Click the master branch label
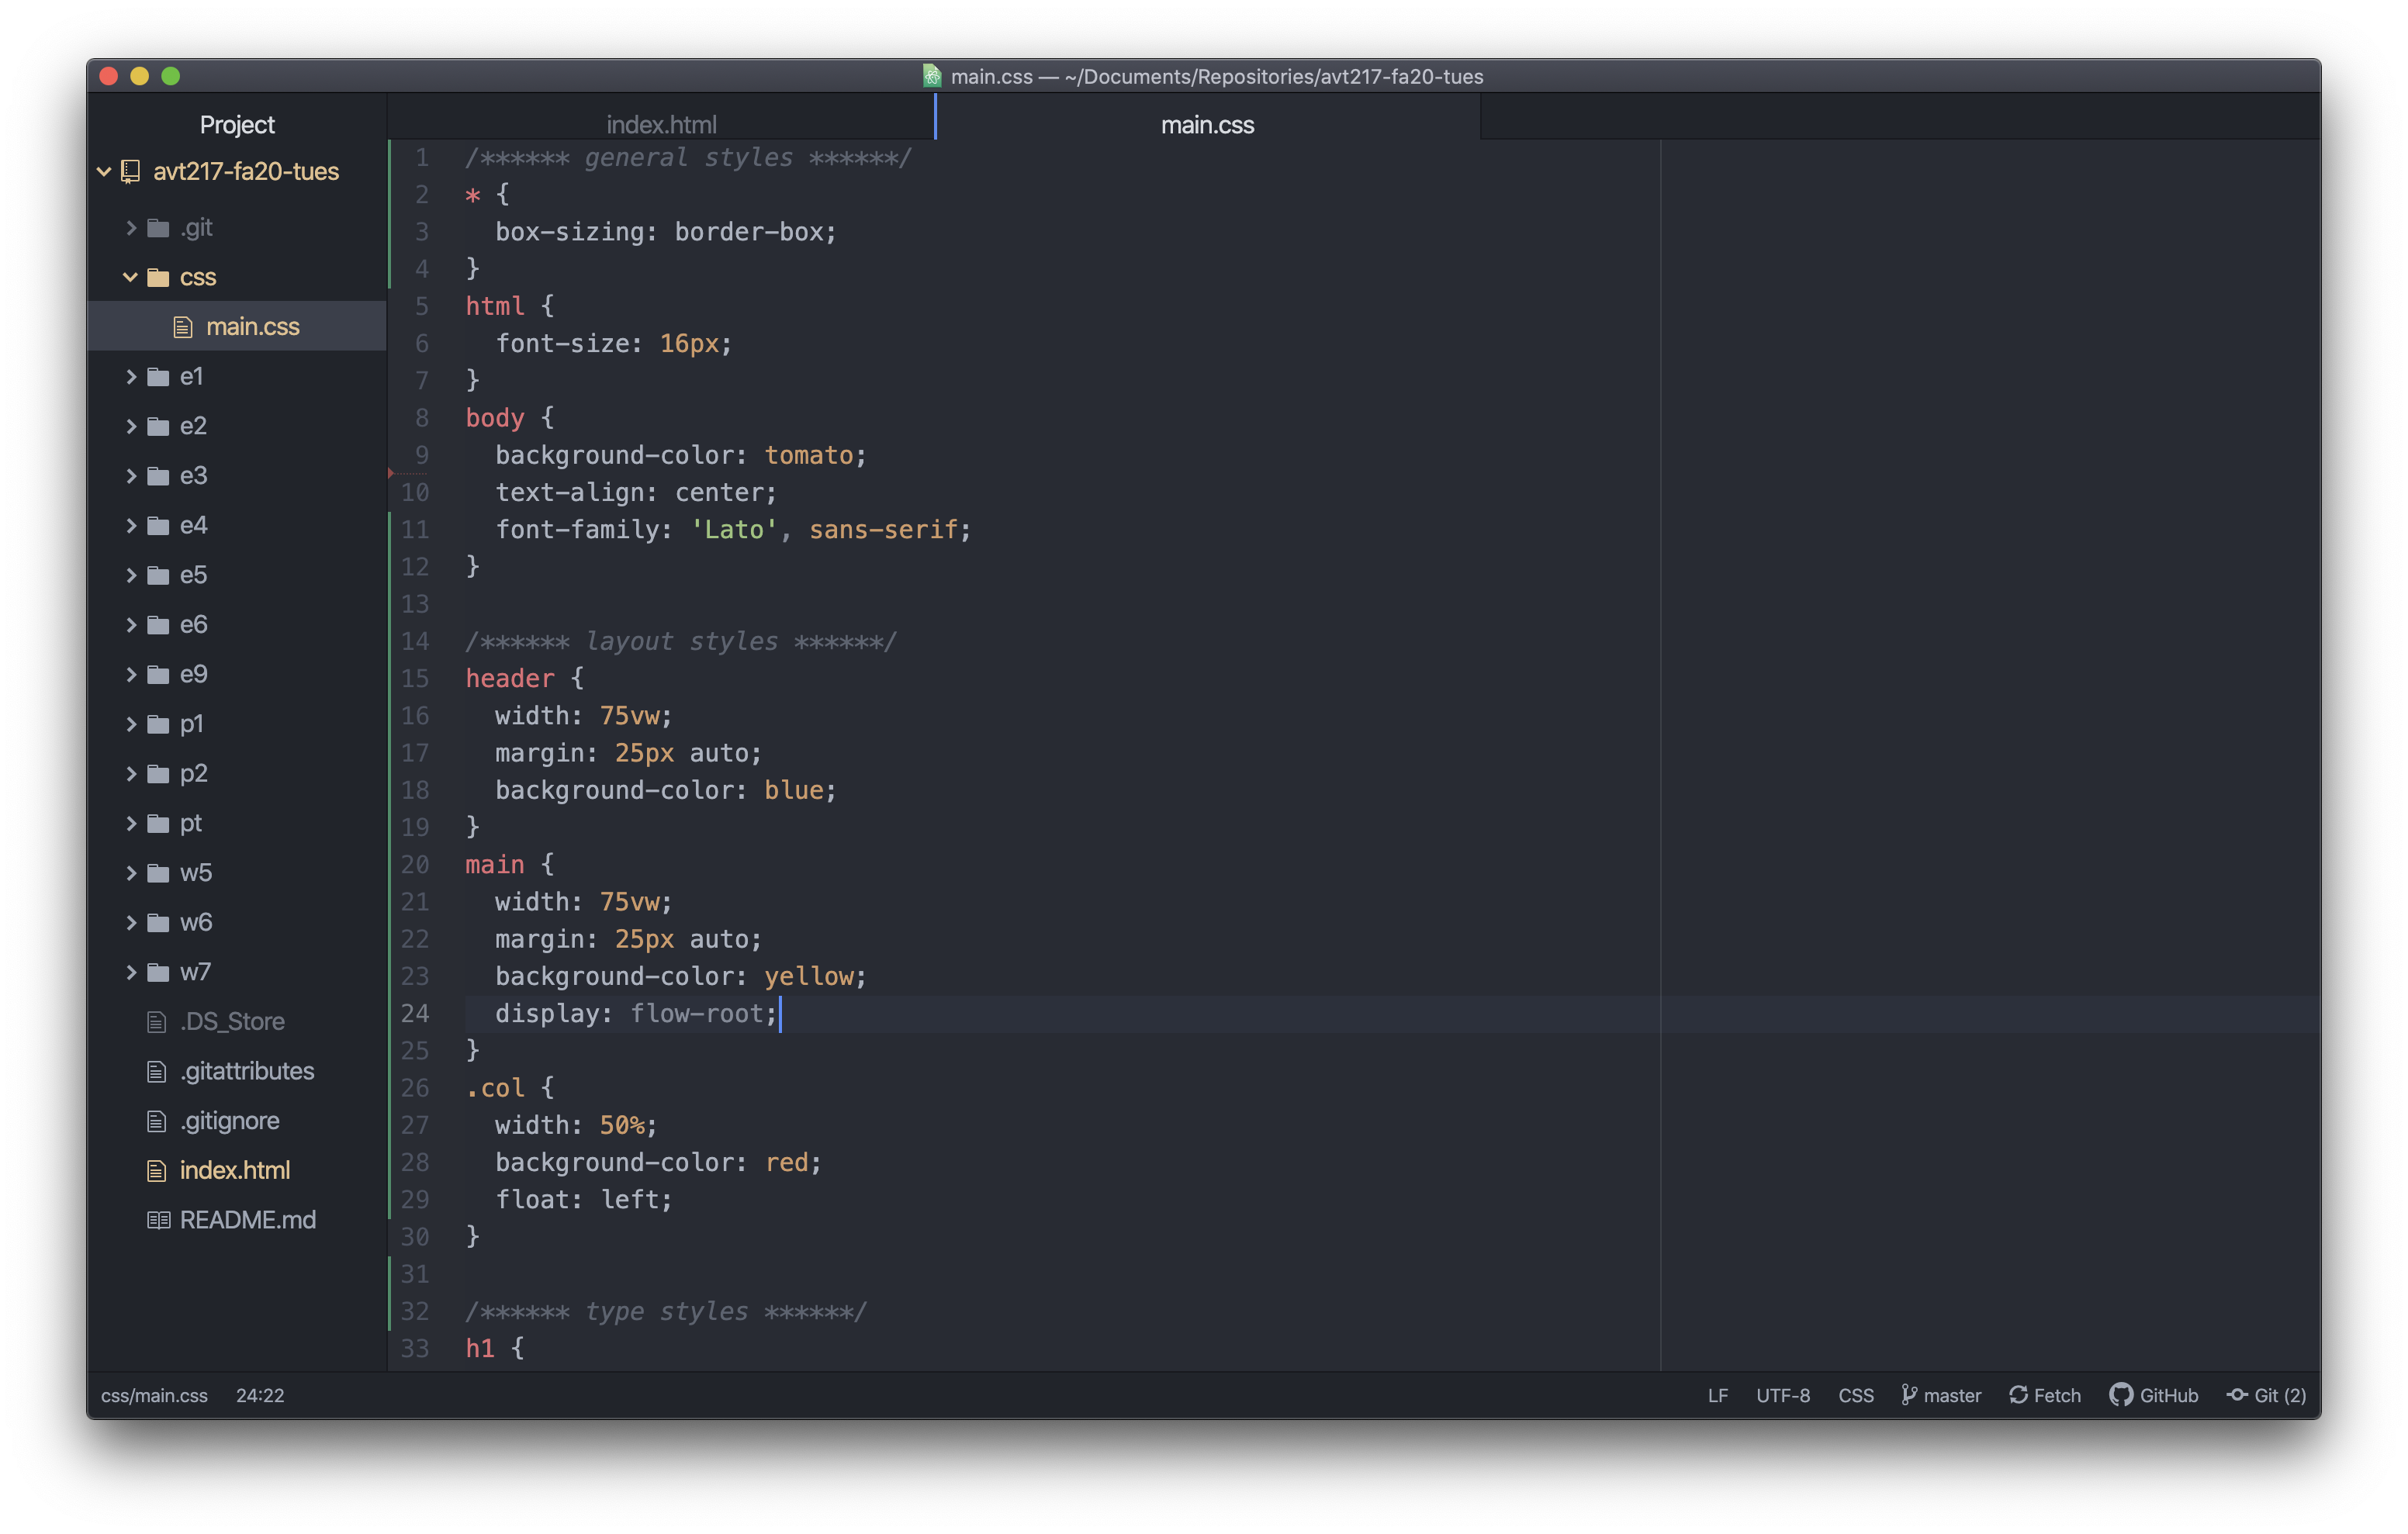The height and width of the screenshot is (1534, 2408). coord(1952,1395)
